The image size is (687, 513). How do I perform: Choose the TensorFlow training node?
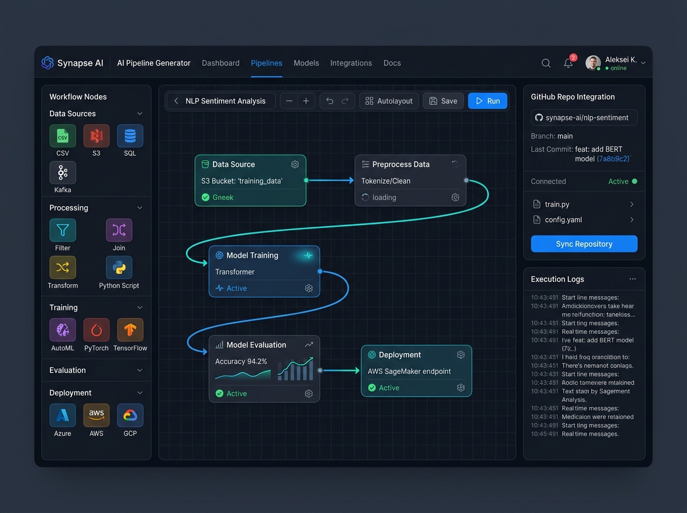[x=130, y=330]
